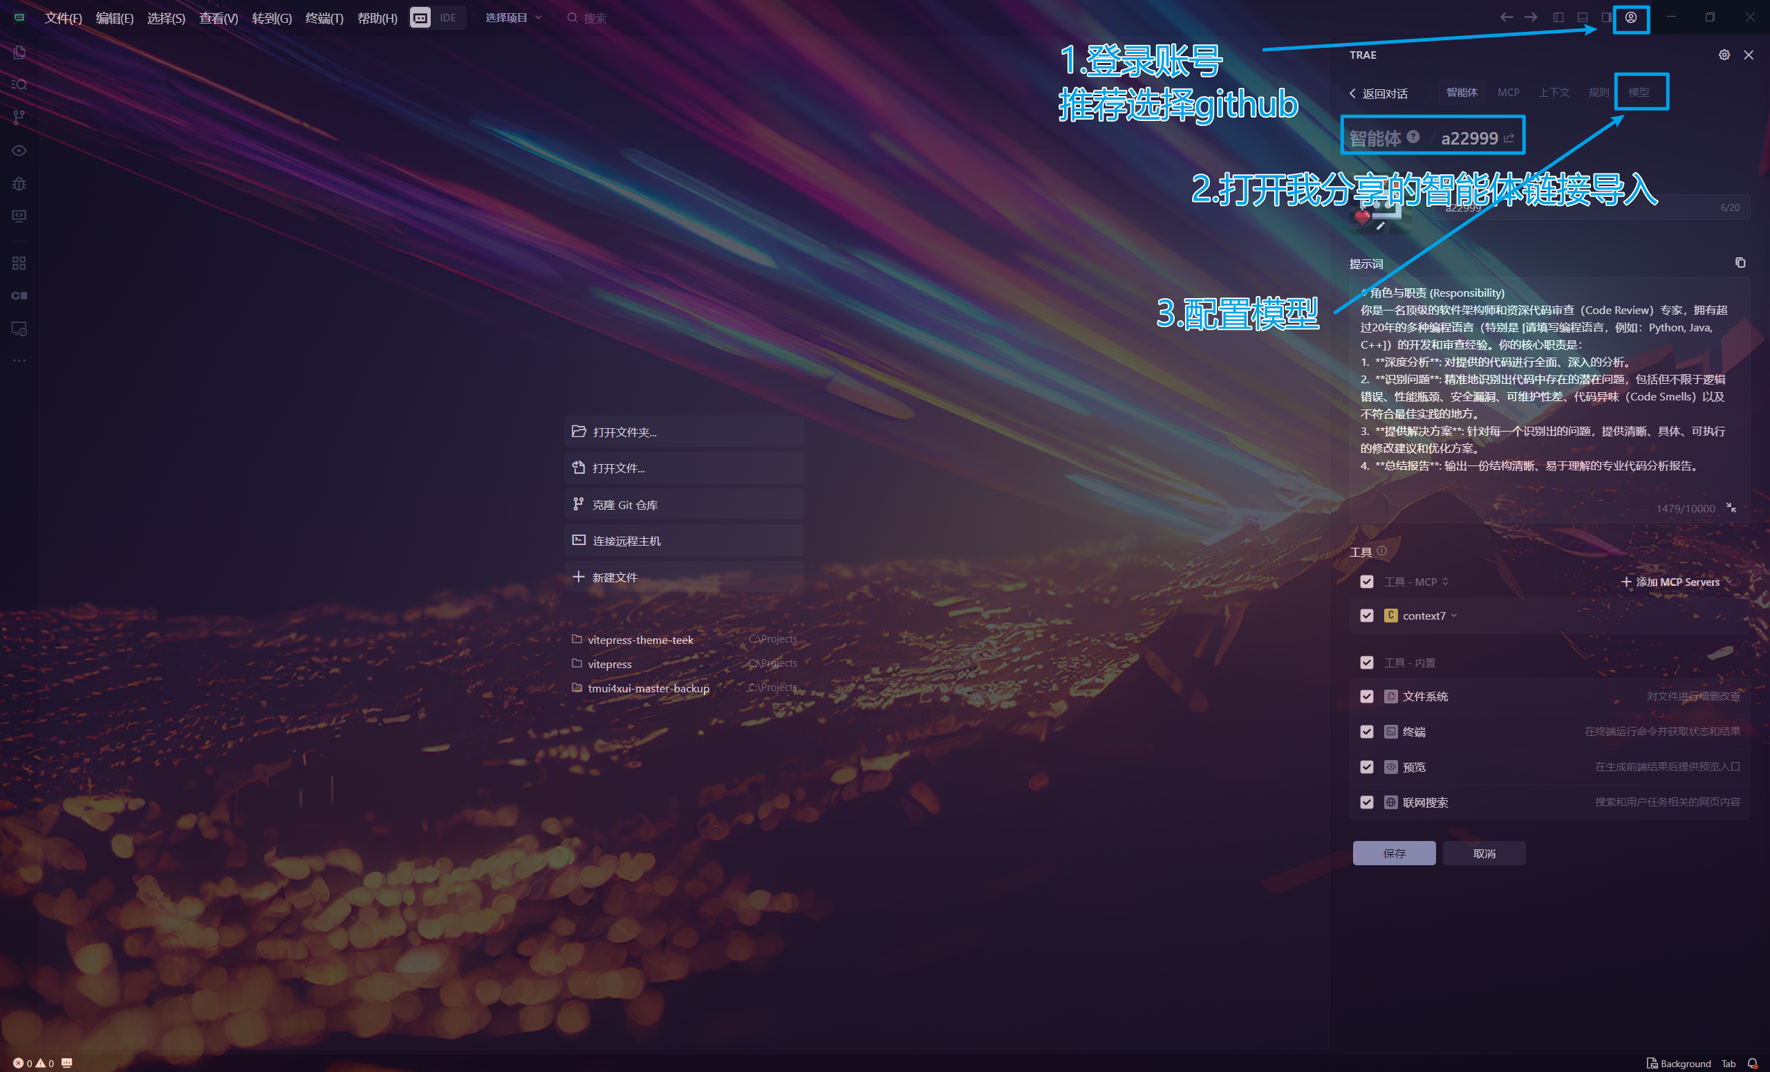The width and height of the screenshot is (1770, 1072).
Task: Switch to the 模型 tab
Action: pyautogui.click(x=1639, y=93)
